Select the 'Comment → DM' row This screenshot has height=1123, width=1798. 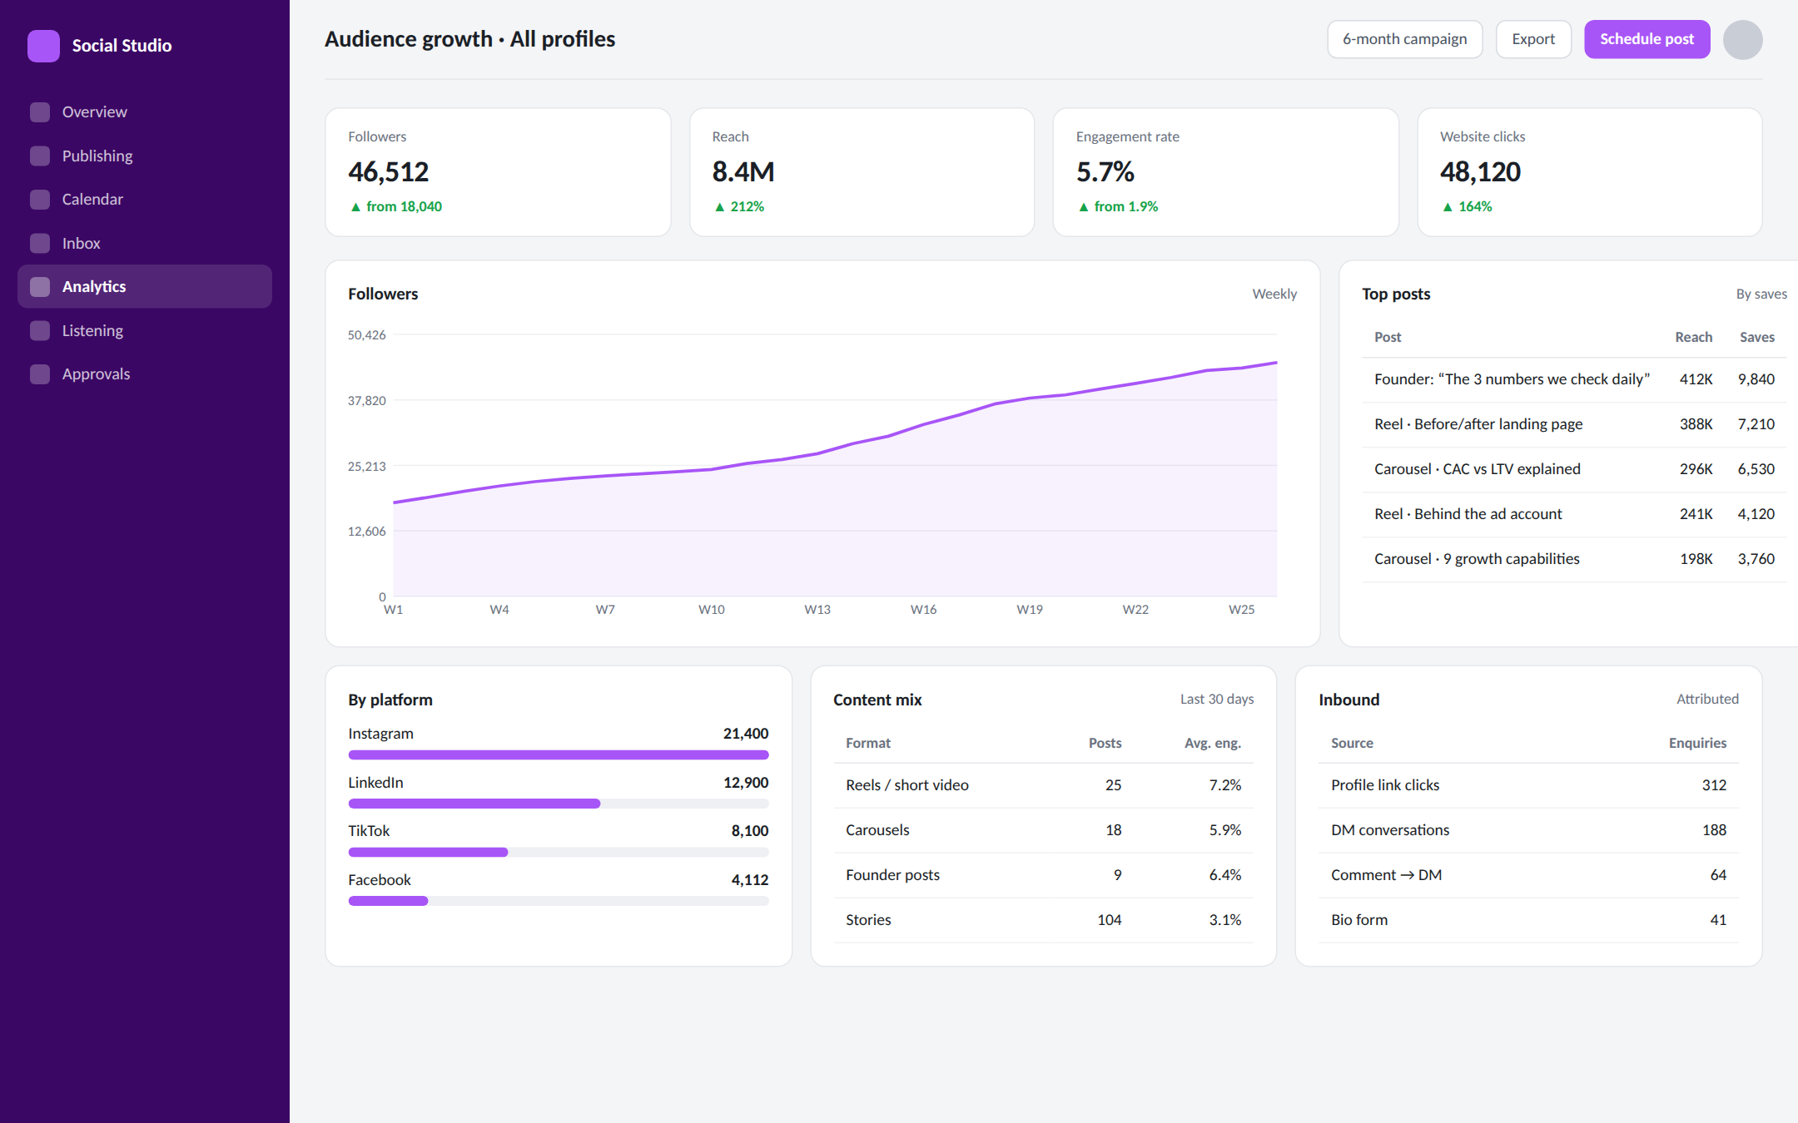click(x=1529, y=875)
